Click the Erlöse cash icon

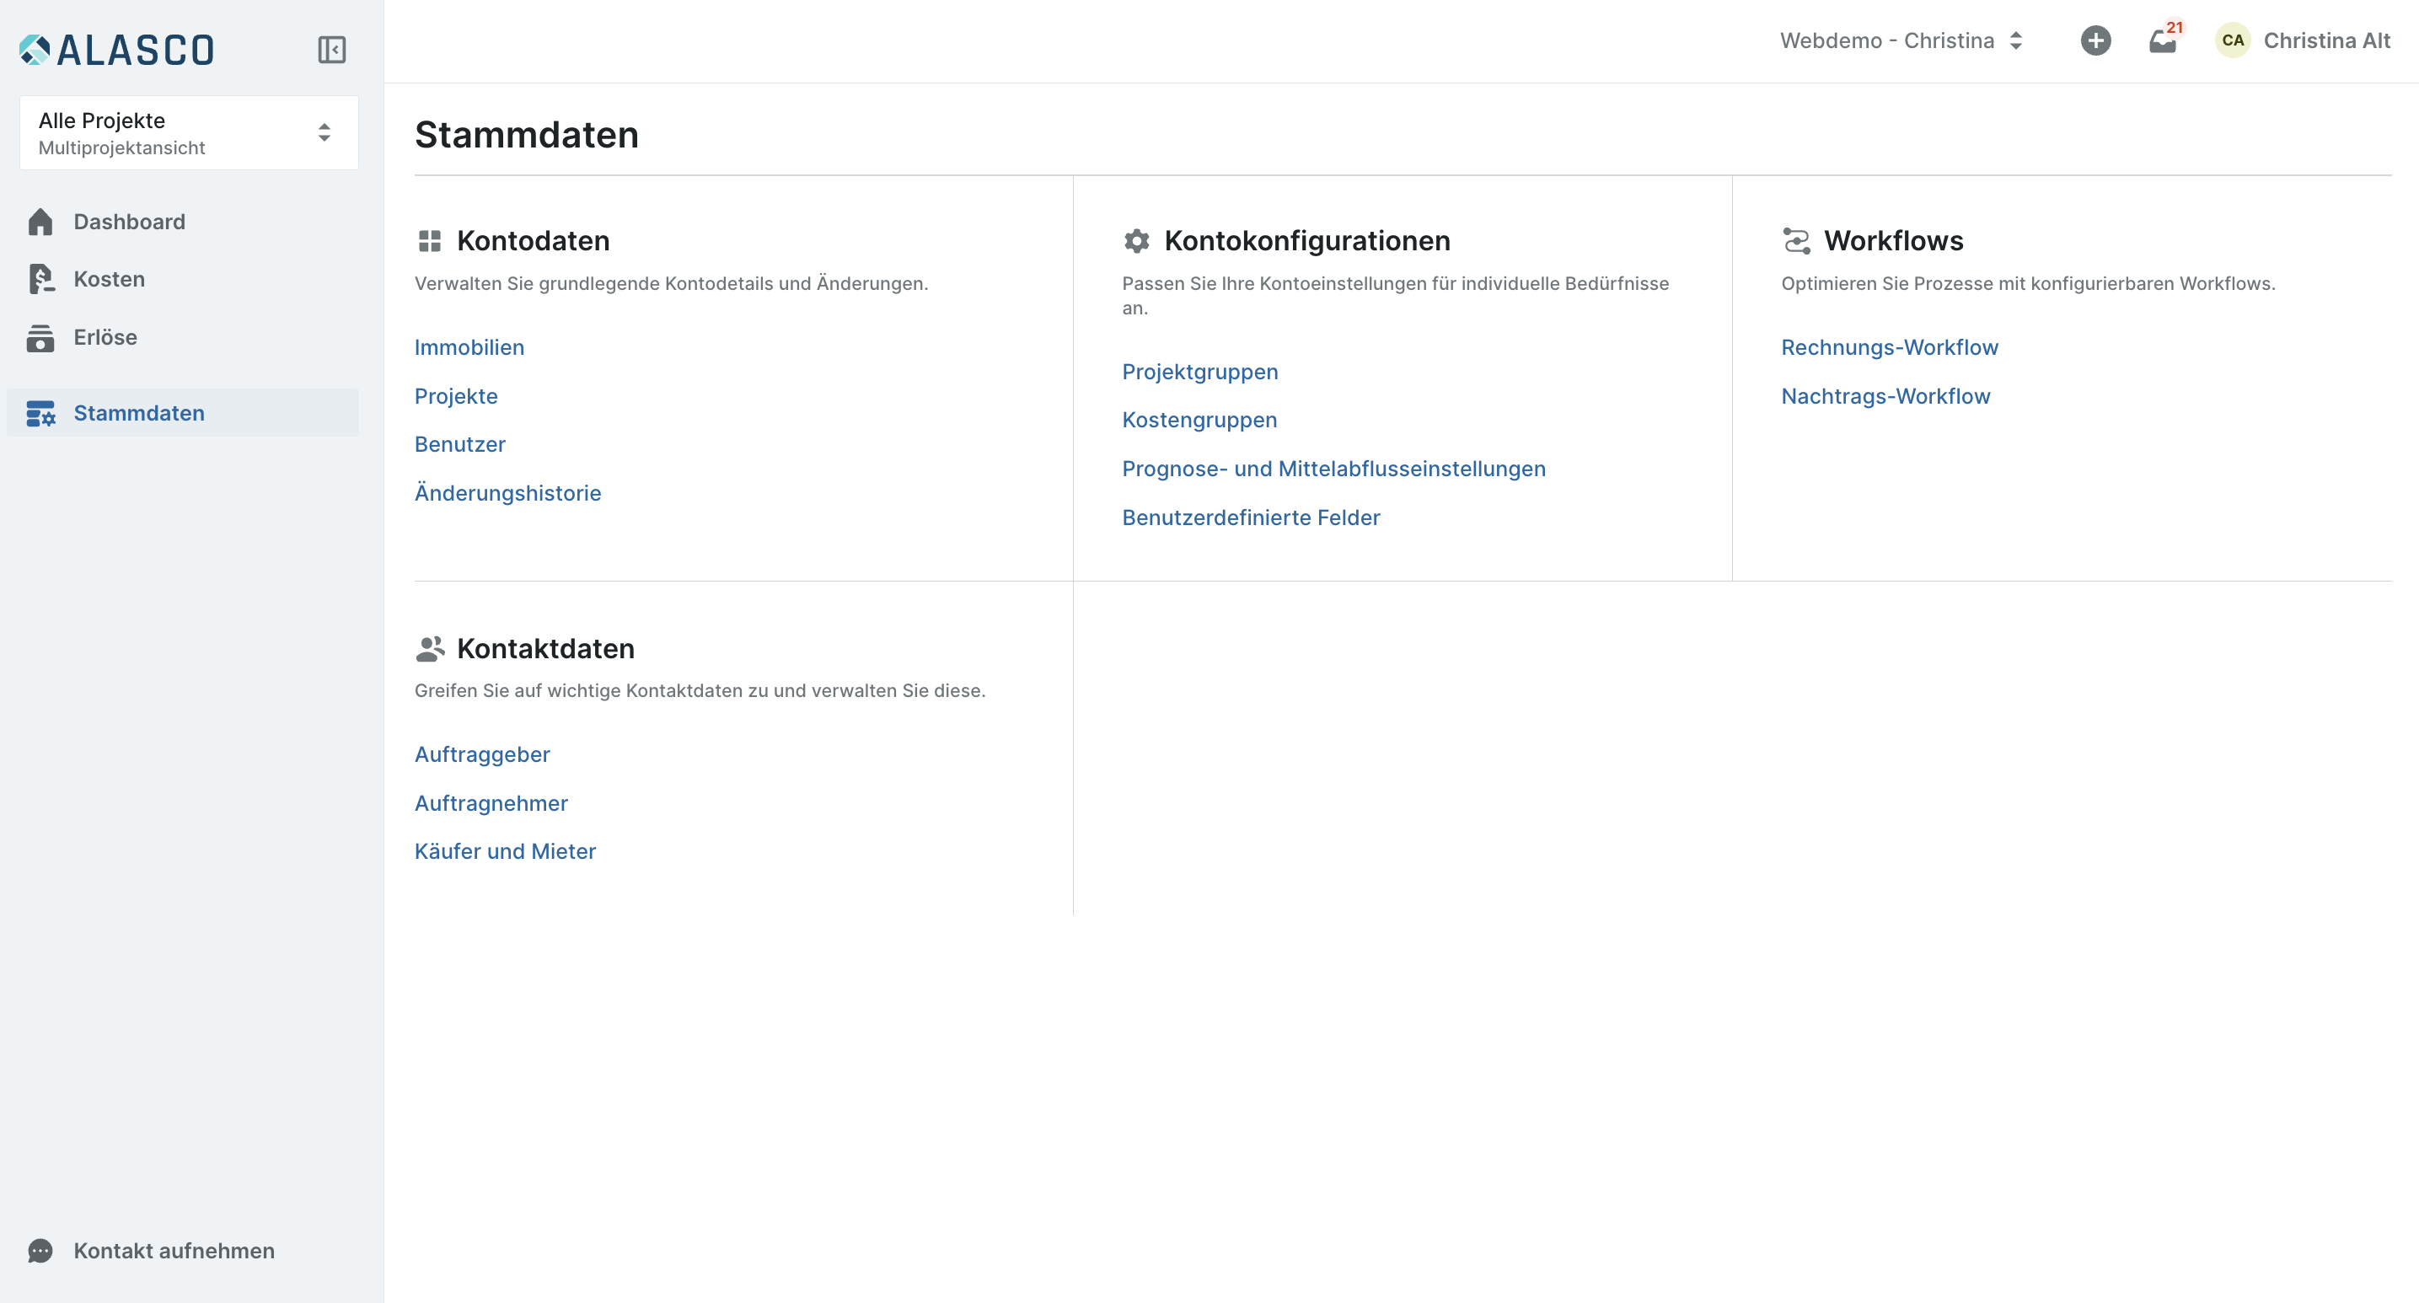(40, 338)
